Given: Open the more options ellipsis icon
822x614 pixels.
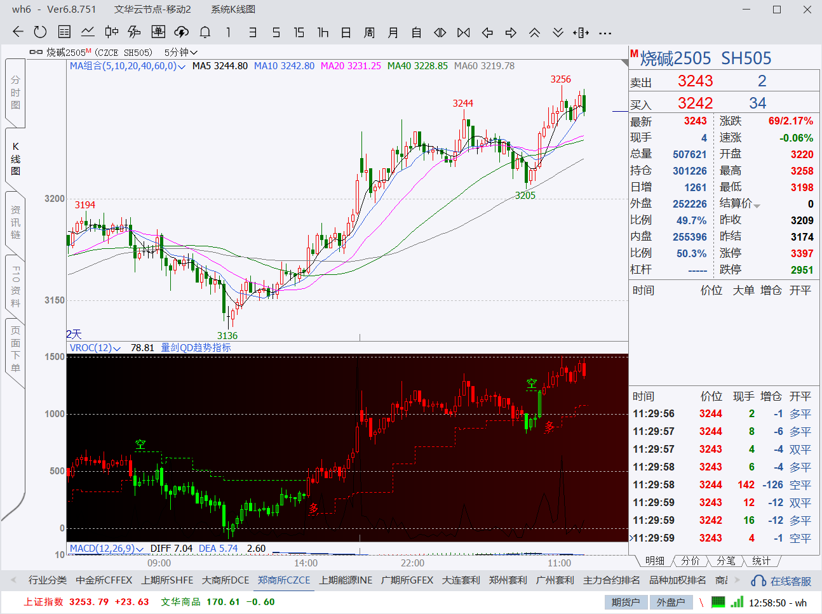Looking at the screenshot, I should (605, 32).
